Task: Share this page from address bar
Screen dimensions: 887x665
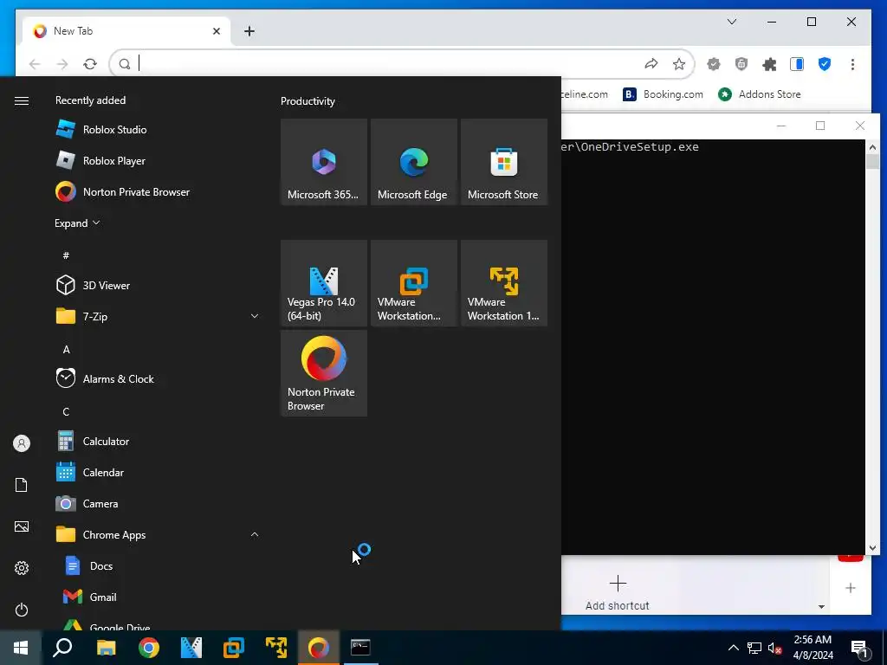Action: (x=651, y=64)
